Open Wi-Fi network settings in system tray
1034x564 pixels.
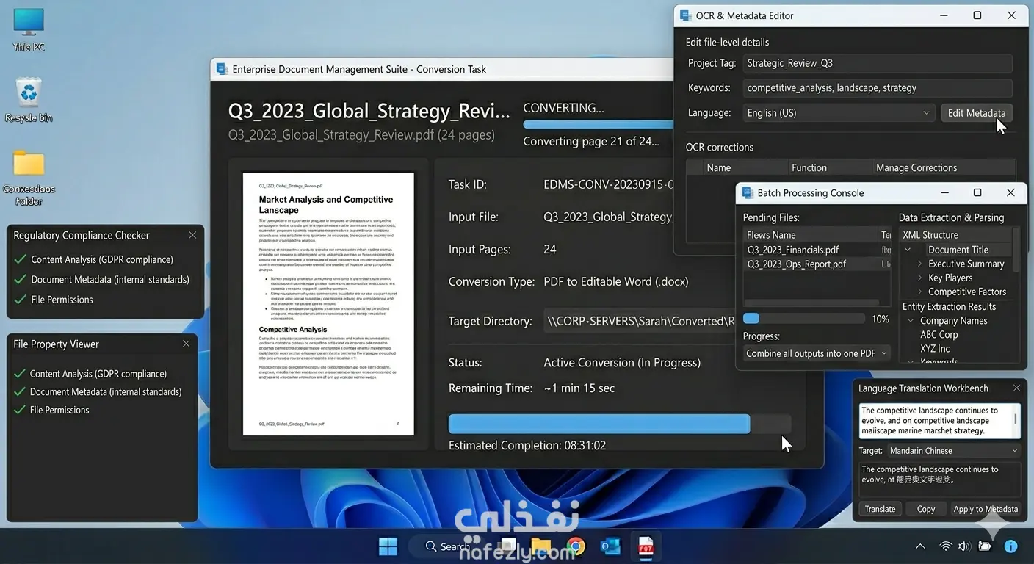pos(947,546)
